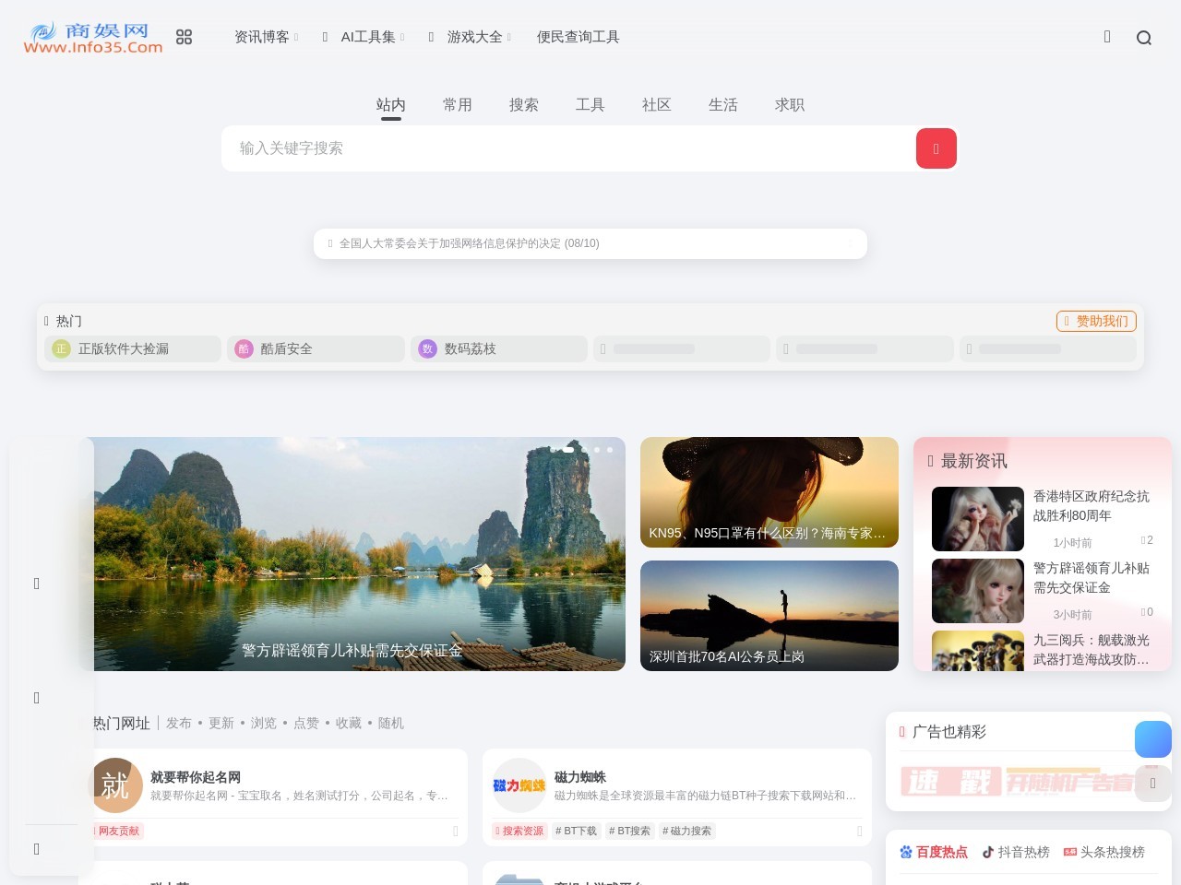Click the 商娱网 Info35 site logo
This screenshot has width=1181, height=885.
(93, 37)
